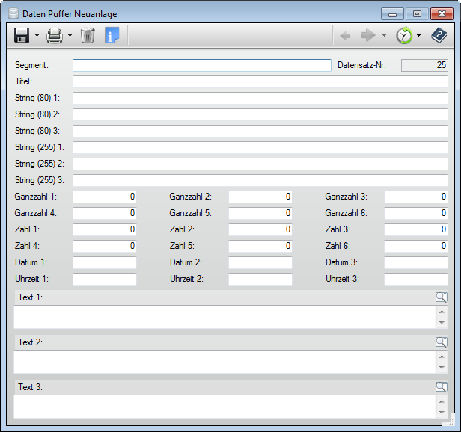Open the blue Info icon

click(x=112, y=35)
